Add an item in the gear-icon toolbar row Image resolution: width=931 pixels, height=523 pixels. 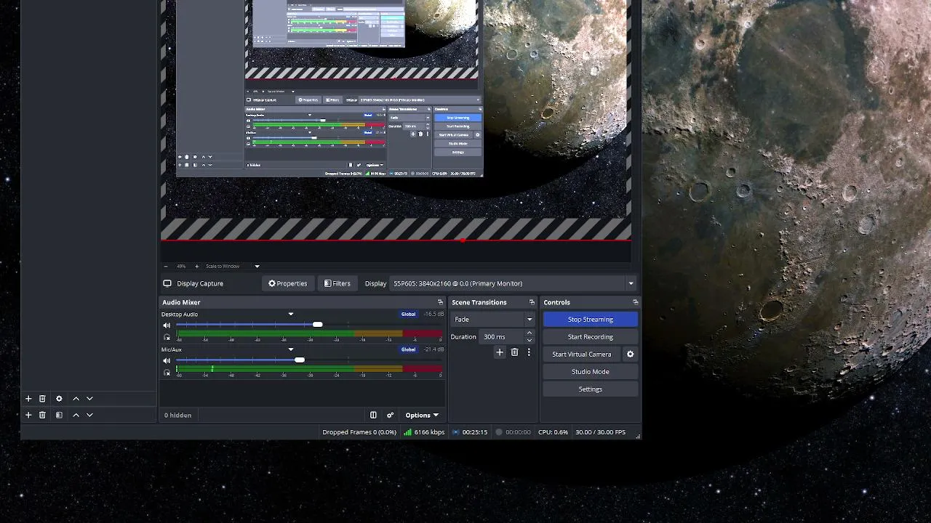(x=28, y=399)
